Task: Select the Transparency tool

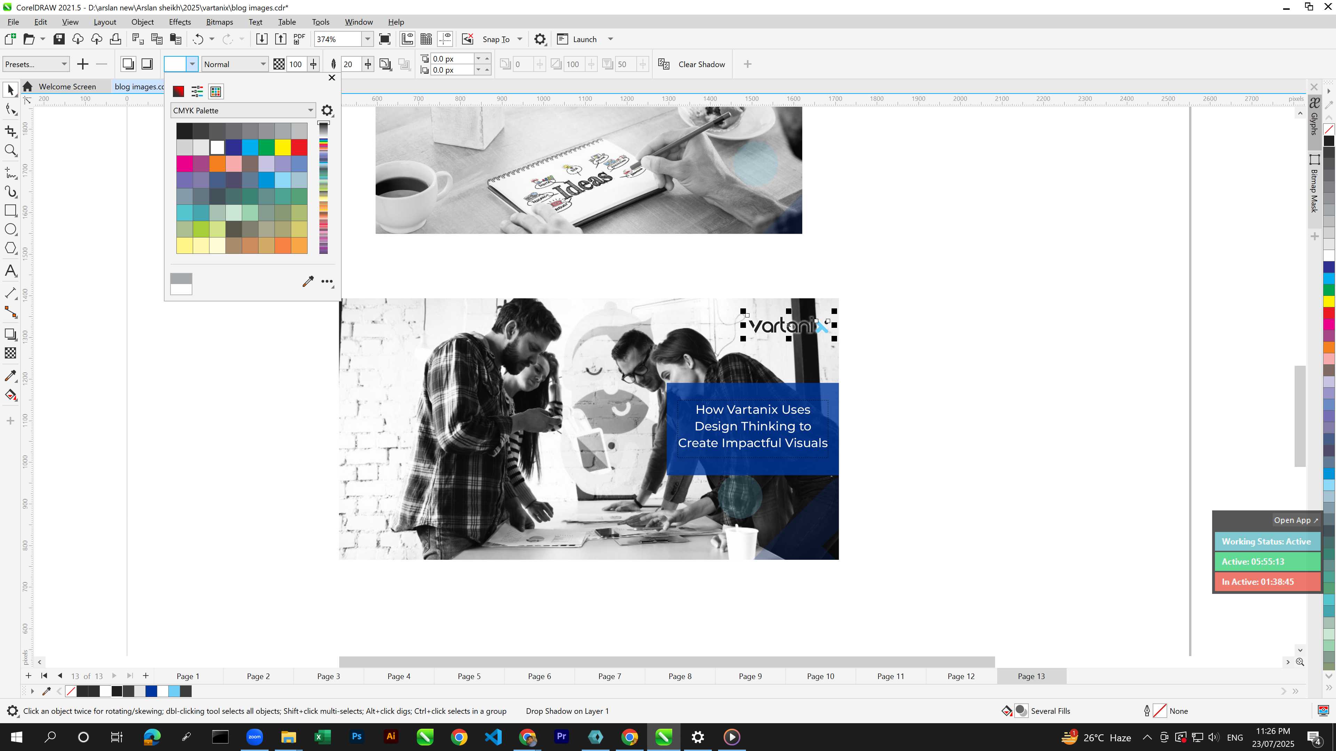Action: pyautogui.click(x=10, y=354)
